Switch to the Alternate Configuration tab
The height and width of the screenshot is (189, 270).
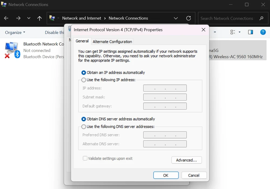coord(112,42)
